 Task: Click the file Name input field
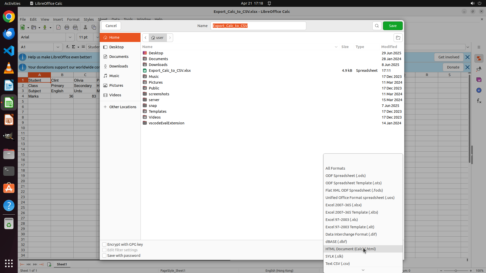click(258, 26)
